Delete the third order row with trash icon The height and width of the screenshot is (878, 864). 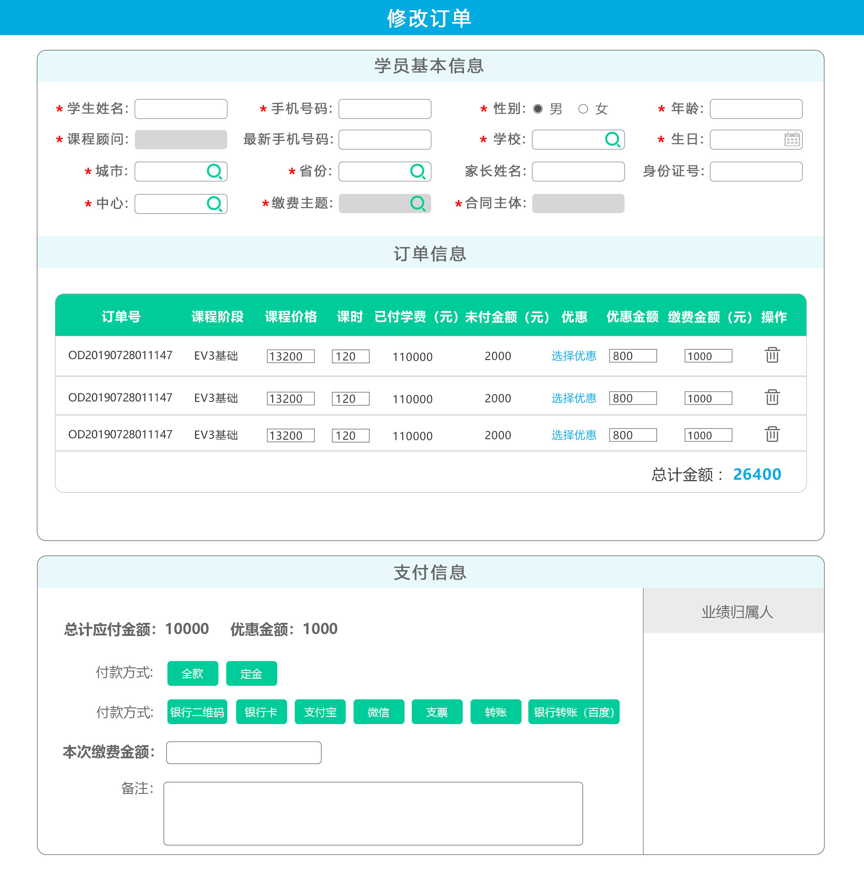772,434
